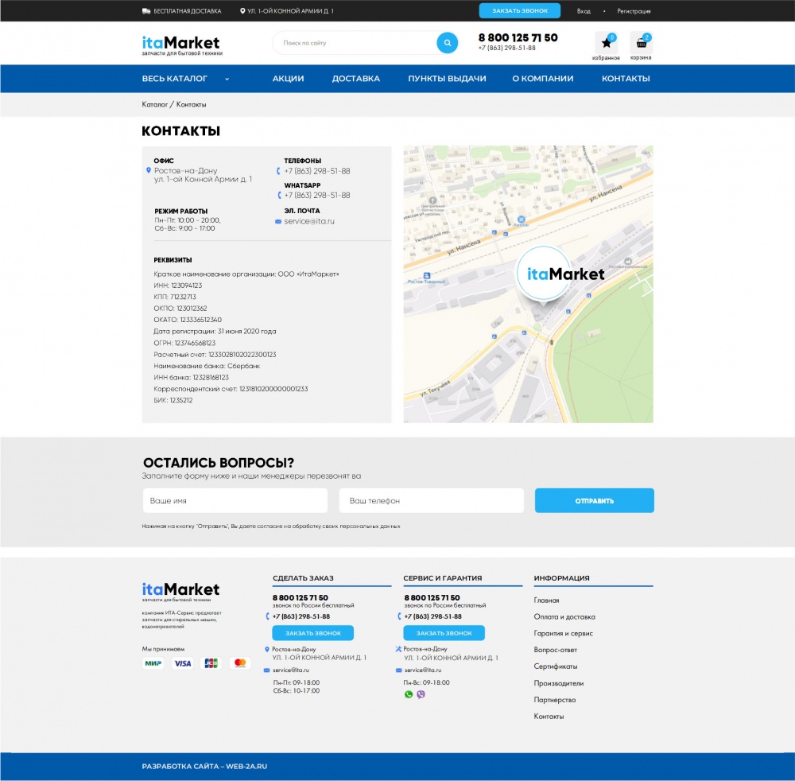Click the Ваше имя input field

tap(235, 501)
